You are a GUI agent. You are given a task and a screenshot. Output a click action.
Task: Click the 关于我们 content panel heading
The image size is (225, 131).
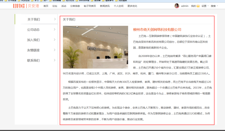click(x=69, y=19)
